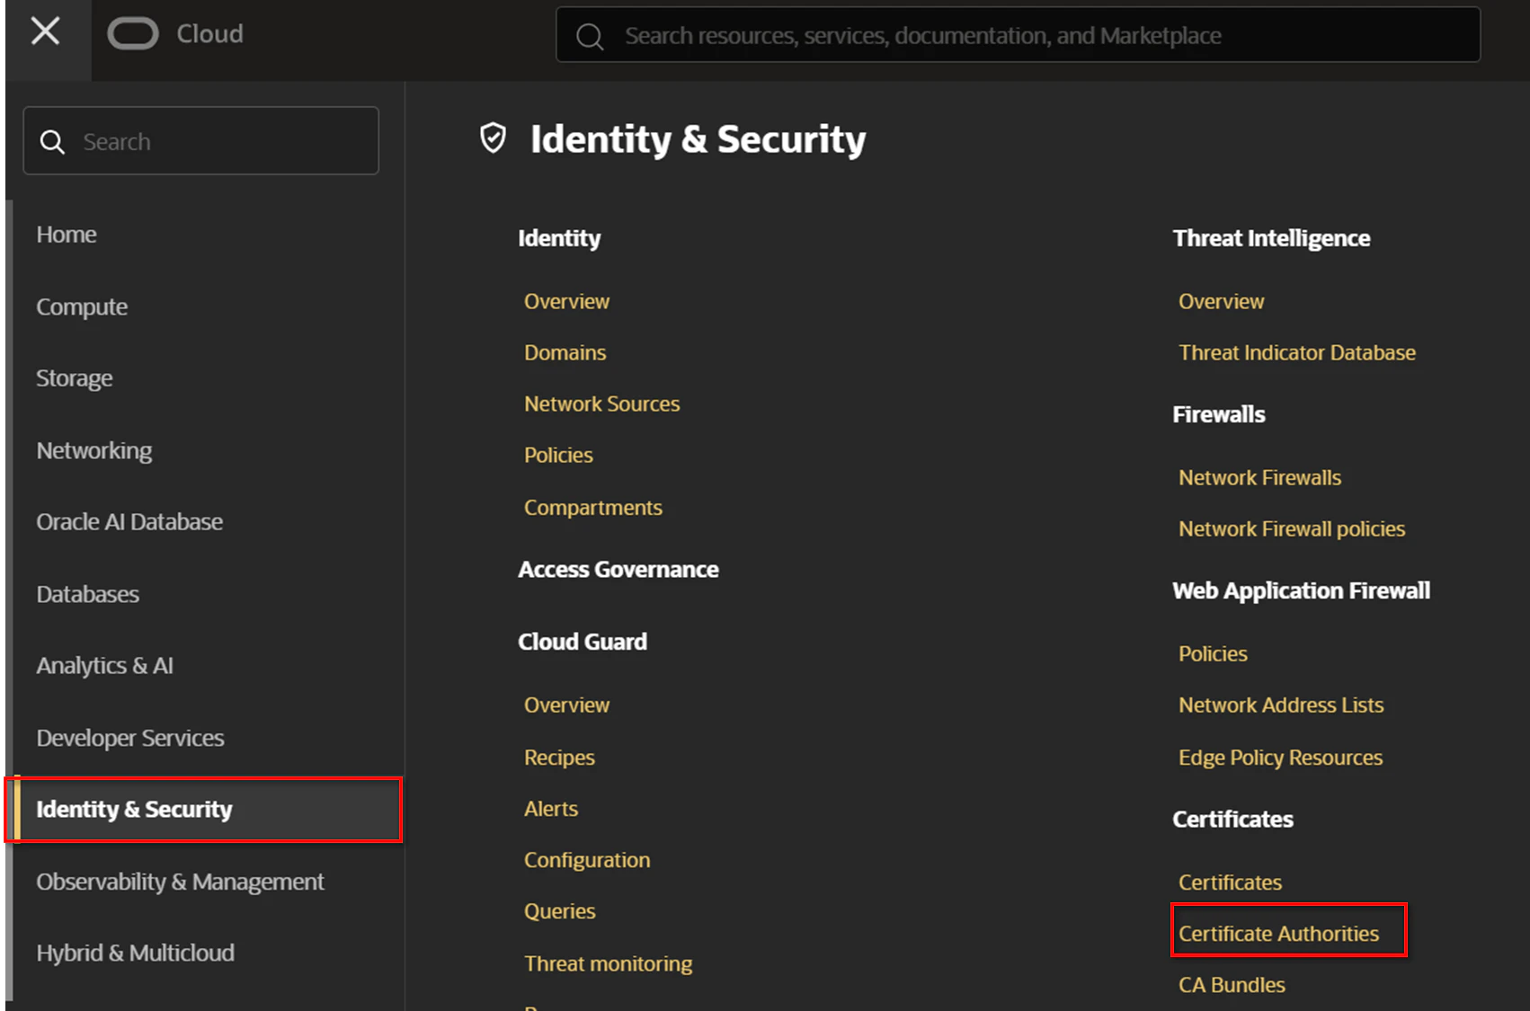Open Compartments
The image size is (1530, 1011).
tap(593, 508)
